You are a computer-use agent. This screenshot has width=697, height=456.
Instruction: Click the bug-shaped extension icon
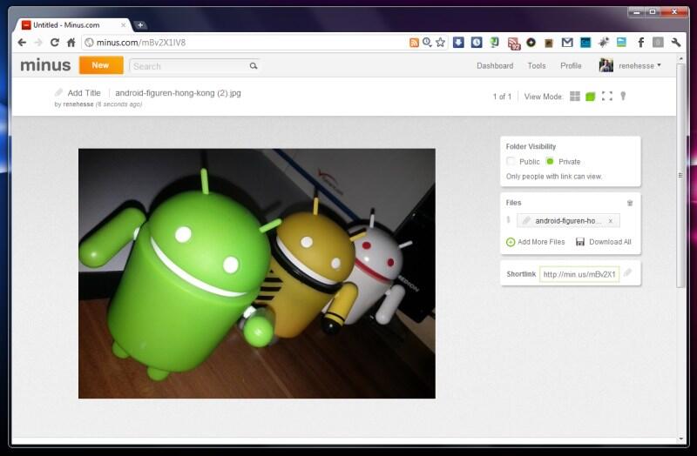[x=604, y=43]
